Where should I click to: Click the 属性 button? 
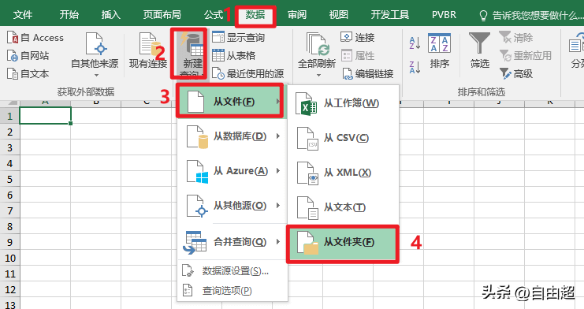click(x=358, y=55)
